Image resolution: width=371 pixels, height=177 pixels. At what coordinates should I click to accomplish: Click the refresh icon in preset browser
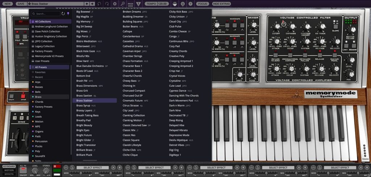click(63, 14)
